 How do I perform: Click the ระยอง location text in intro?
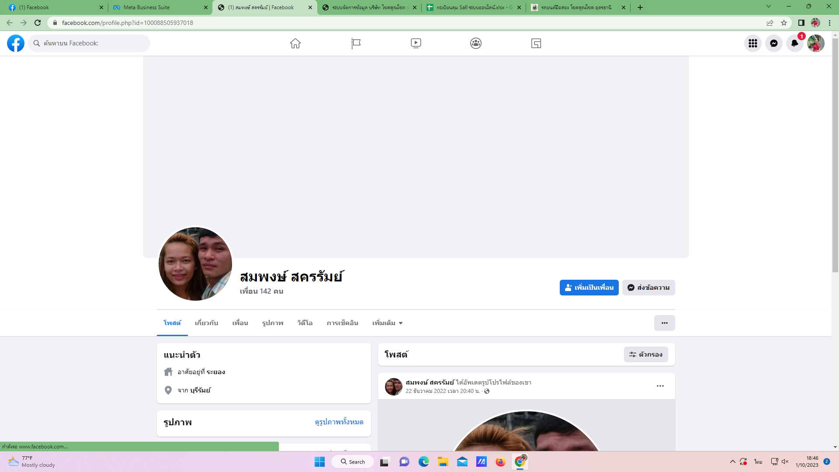[216, 372]
